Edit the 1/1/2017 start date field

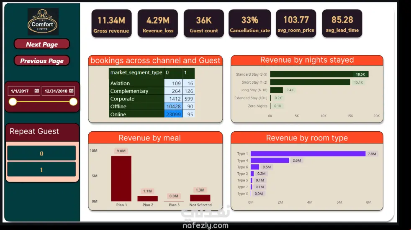[24, 91]
